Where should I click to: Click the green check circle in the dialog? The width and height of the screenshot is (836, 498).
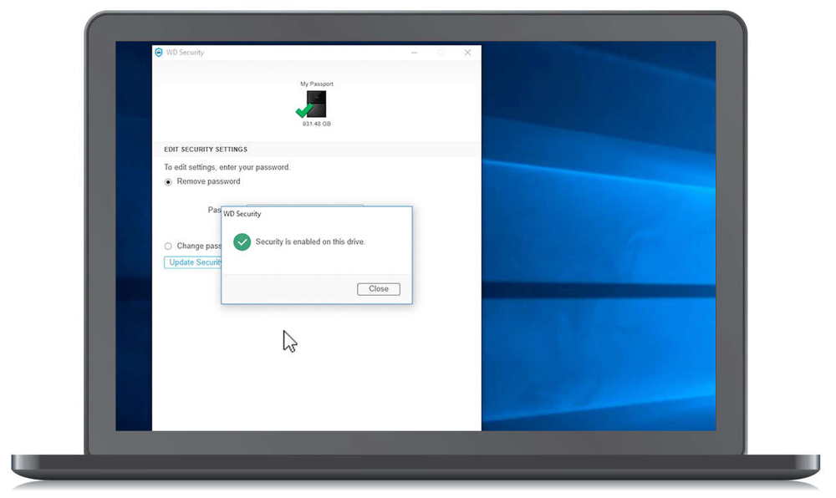click(x=242, y=241)
